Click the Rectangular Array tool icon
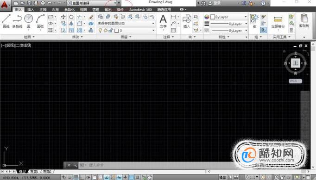 (x=79, y=30)
